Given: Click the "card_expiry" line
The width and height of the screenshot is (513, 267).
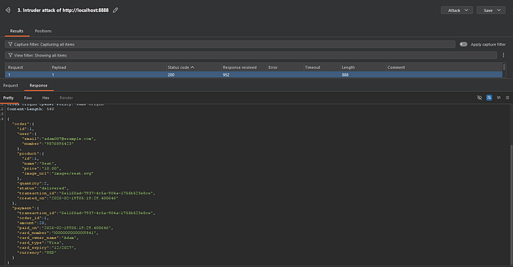Looking at the screenshot, I should click(x=46, y=247).
